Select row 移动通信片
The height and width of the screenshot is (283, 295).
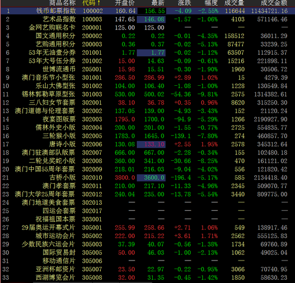tap(147, 261)
